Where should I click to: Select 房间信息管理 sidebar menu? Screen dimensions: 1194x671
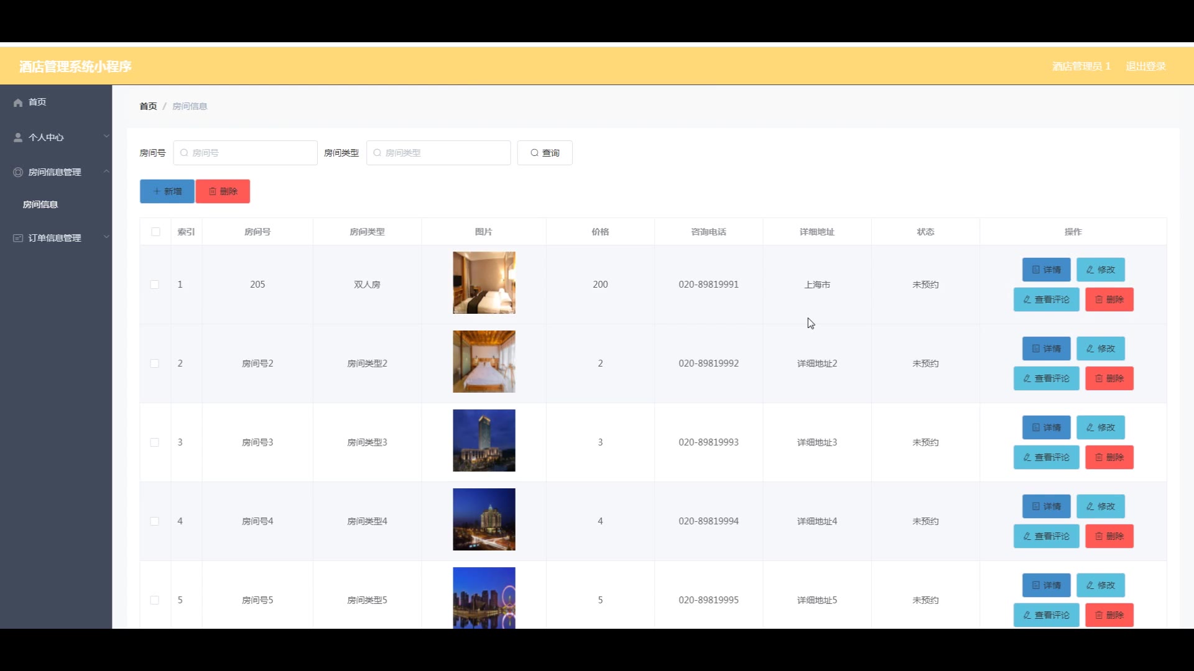coord(56,172)
